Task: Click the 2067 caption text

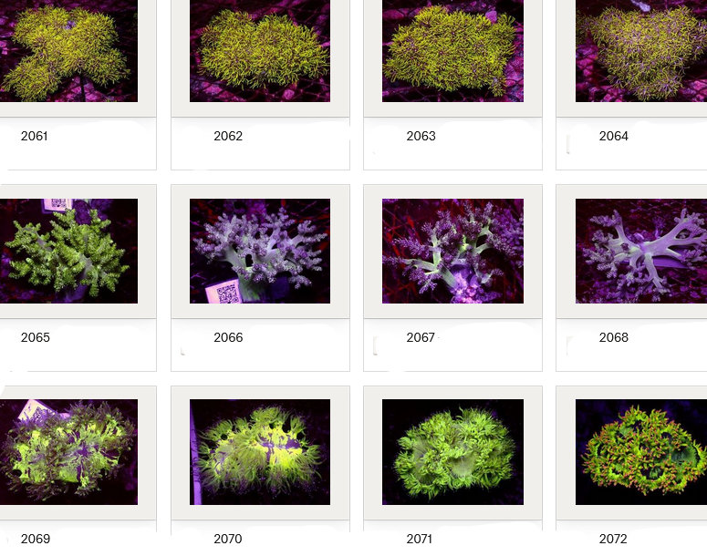Action: [421, 337]
